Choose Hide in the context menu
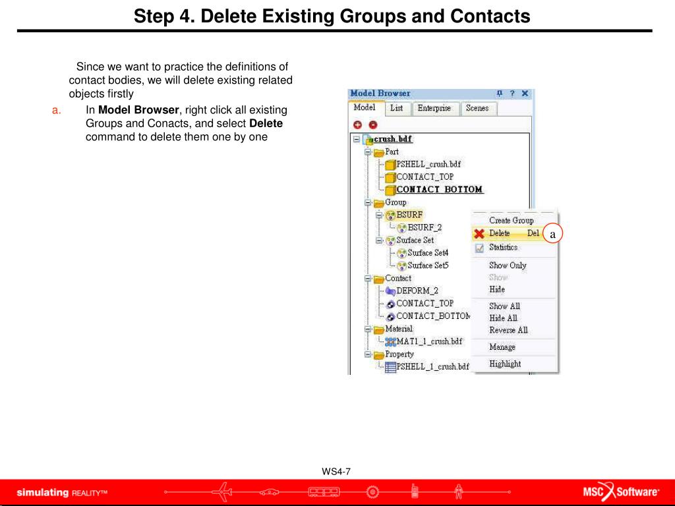Image resolution: width=675 pixels, height=506 pixels. coord(497,290)
